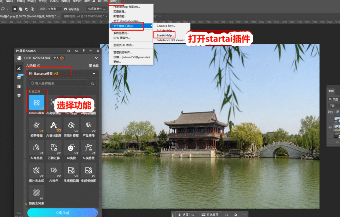Open the 图层 panel tab
The height and width of the screenshot is (217, 340).
click(x=331, y=91)
